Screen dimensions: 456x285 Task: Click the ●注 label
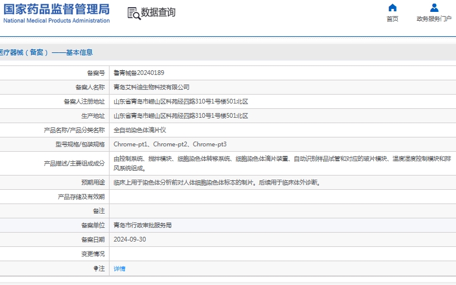click(99, 268)
